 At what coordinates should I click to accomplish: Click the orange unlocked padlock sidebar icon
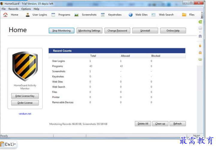click(200, 46)
